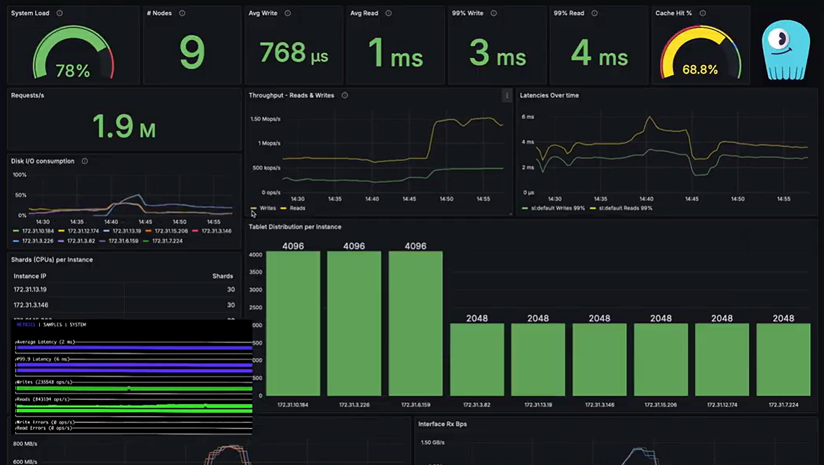Image resolution: width=824 pixels, height=465 pixels.
Task: Open the Disk I/O consumption info icon
Action: point(85,161)
